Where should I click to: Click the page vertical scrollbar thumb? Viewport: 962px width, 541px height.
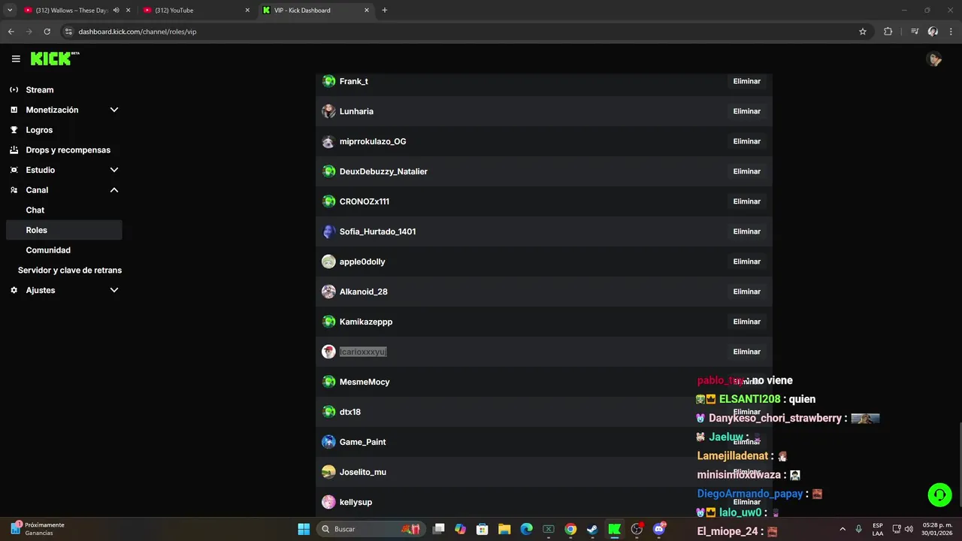959,464
